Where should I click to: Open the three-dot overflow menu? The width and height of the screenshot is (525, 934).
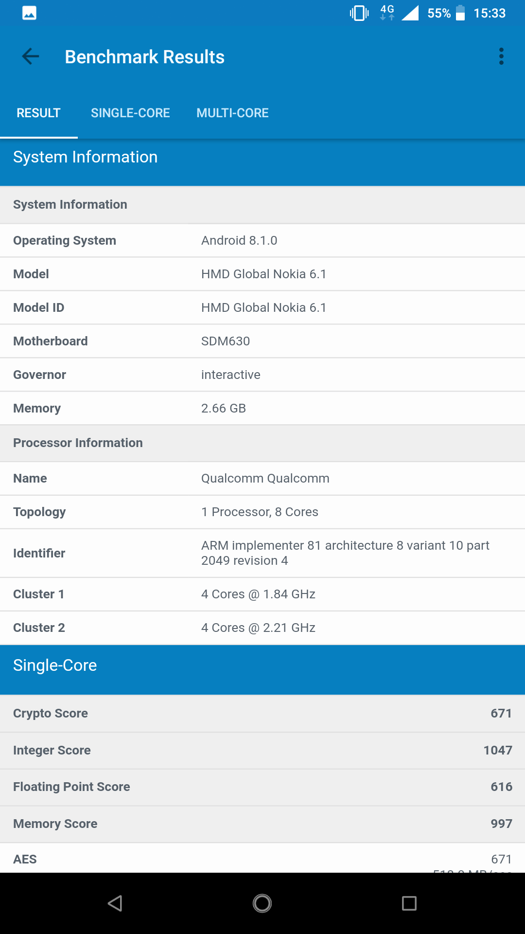coord(501,56)
